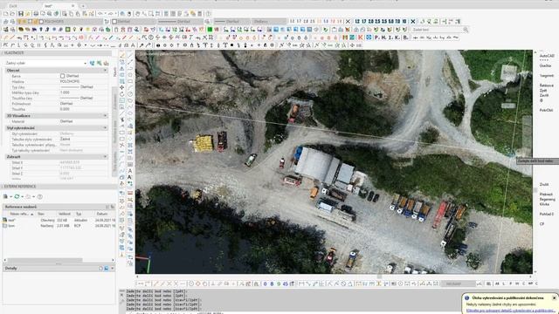Toggle the 0 angle button in status bar
Screen dimensions: 559x314
[x=265, y=283]
